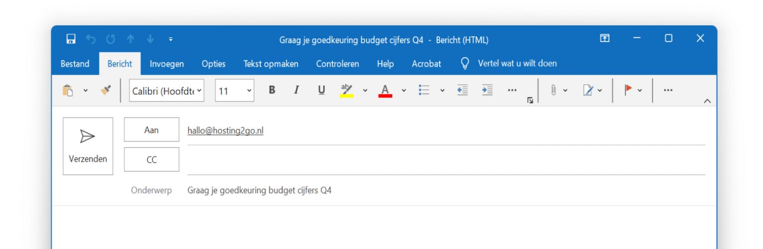The image size is (763, 249).
Task: Click the Format Painter brush icon
Action: click(x=105, y=90)
